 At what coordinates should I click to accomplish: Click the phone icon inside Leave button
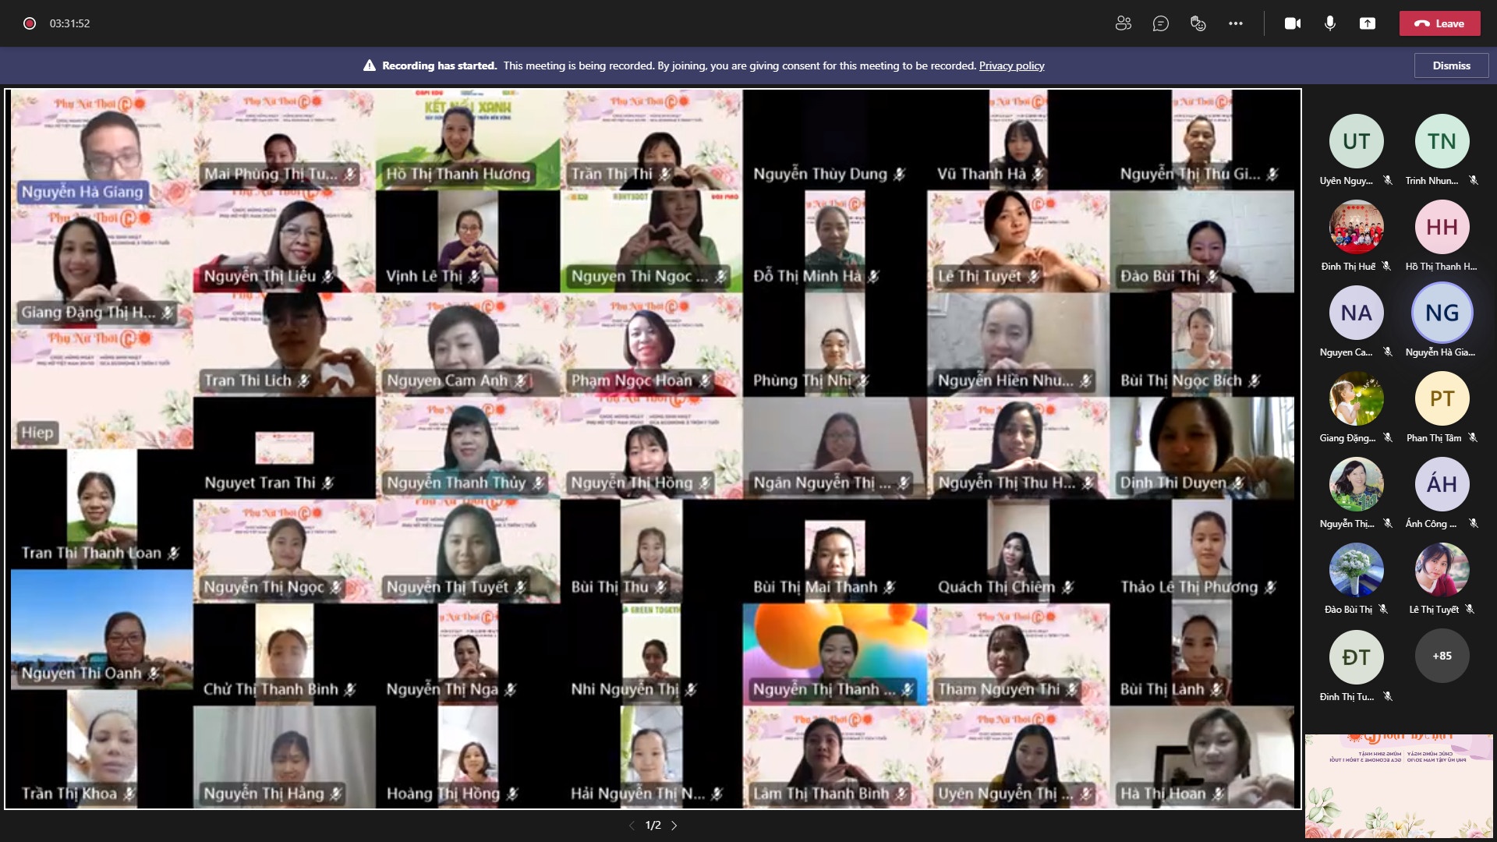pyautogui.click(x=1421, y=23)
